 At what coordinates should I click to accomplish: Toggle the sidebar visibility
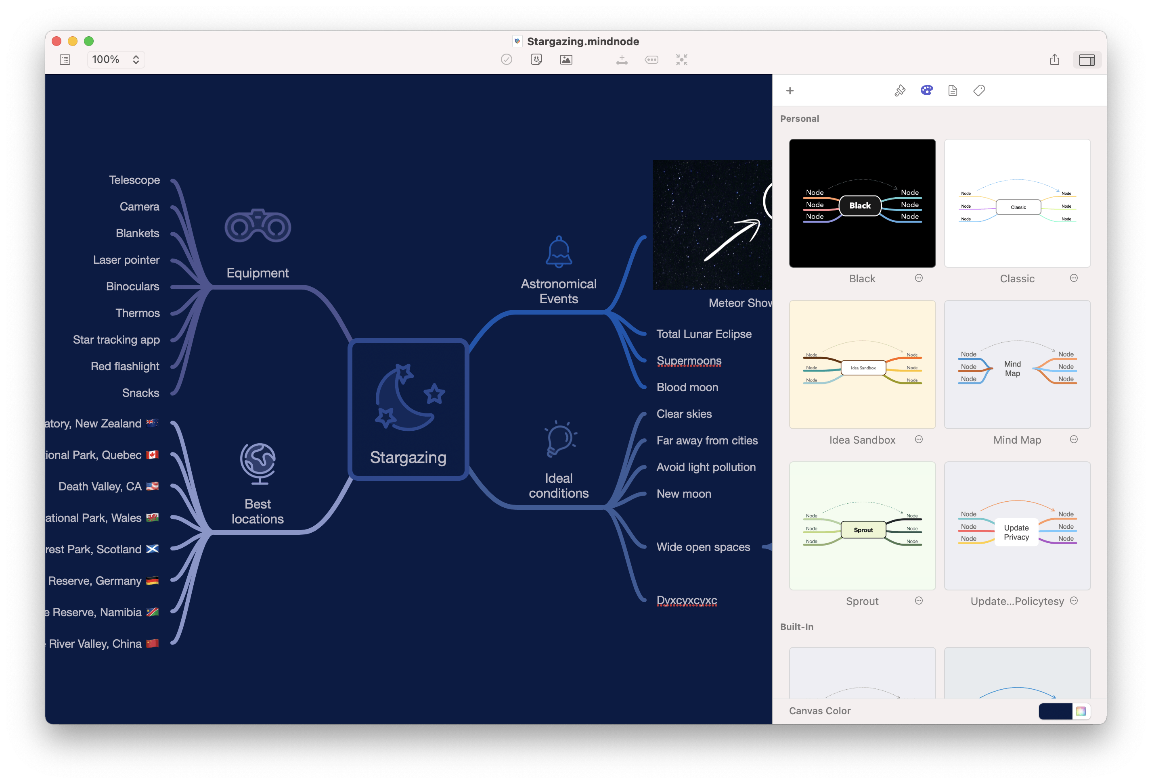tap(1087, 59)
